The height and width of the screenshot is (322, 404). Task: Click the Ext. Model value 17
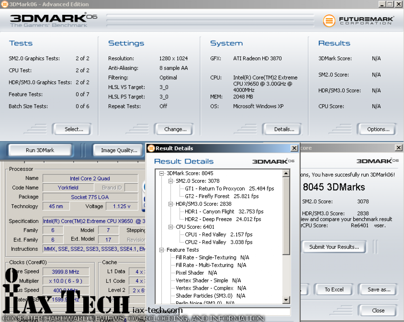tap(108, 240)
